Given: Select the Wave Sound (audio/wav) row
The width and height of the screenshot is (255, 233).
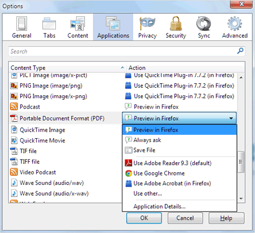Looking at the screenshot, I should [x=66, y=183].
